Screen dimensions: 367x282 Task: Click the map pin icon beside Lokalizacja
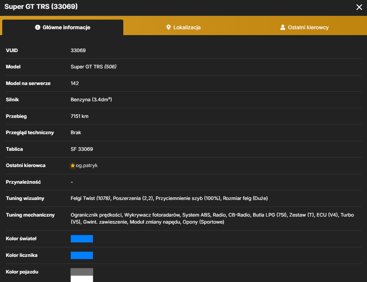point(168,27)
